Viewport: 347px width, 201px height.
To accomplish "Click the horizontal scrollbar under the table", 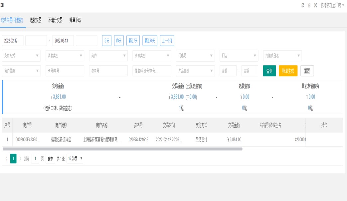I will click(x=122, y=149).
